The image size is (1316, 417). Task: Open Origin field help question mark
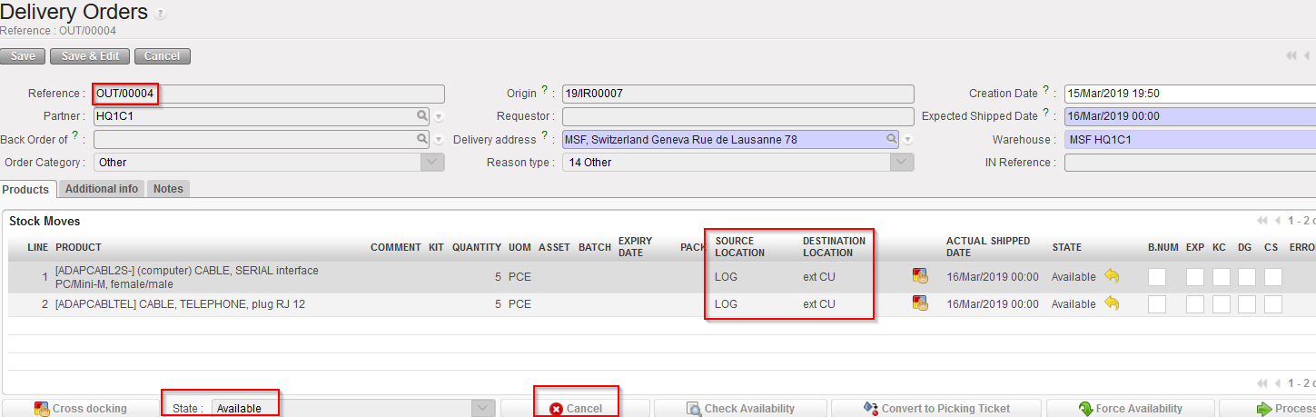click(545, 90)
